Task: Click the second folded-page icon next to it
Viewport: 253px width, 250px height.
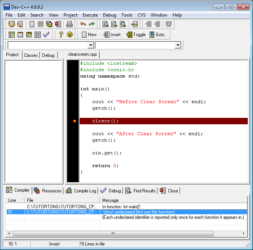Action: tap(20, 24)
